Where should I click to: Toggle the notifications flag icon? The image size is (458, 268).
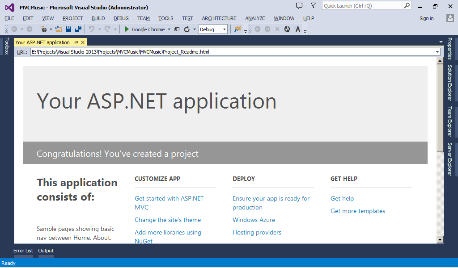[x=313, y=5]
